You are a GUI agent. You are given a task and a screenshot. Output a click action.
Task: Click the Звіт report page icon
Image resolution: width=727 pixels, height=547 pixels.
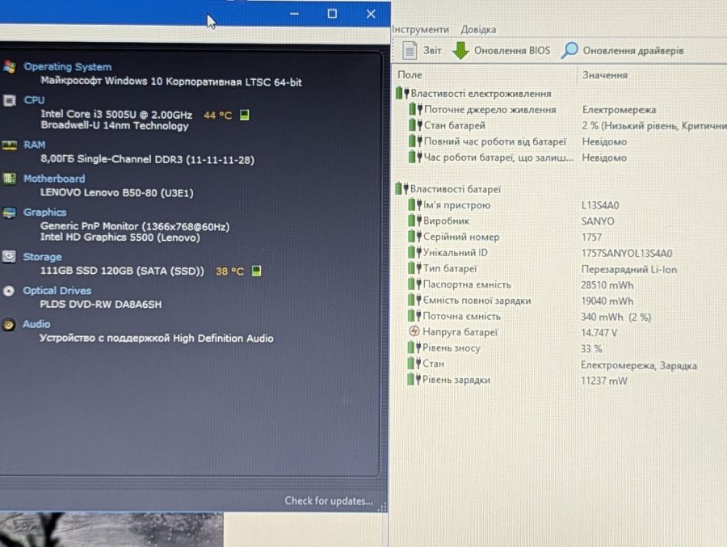coord(410,51)
